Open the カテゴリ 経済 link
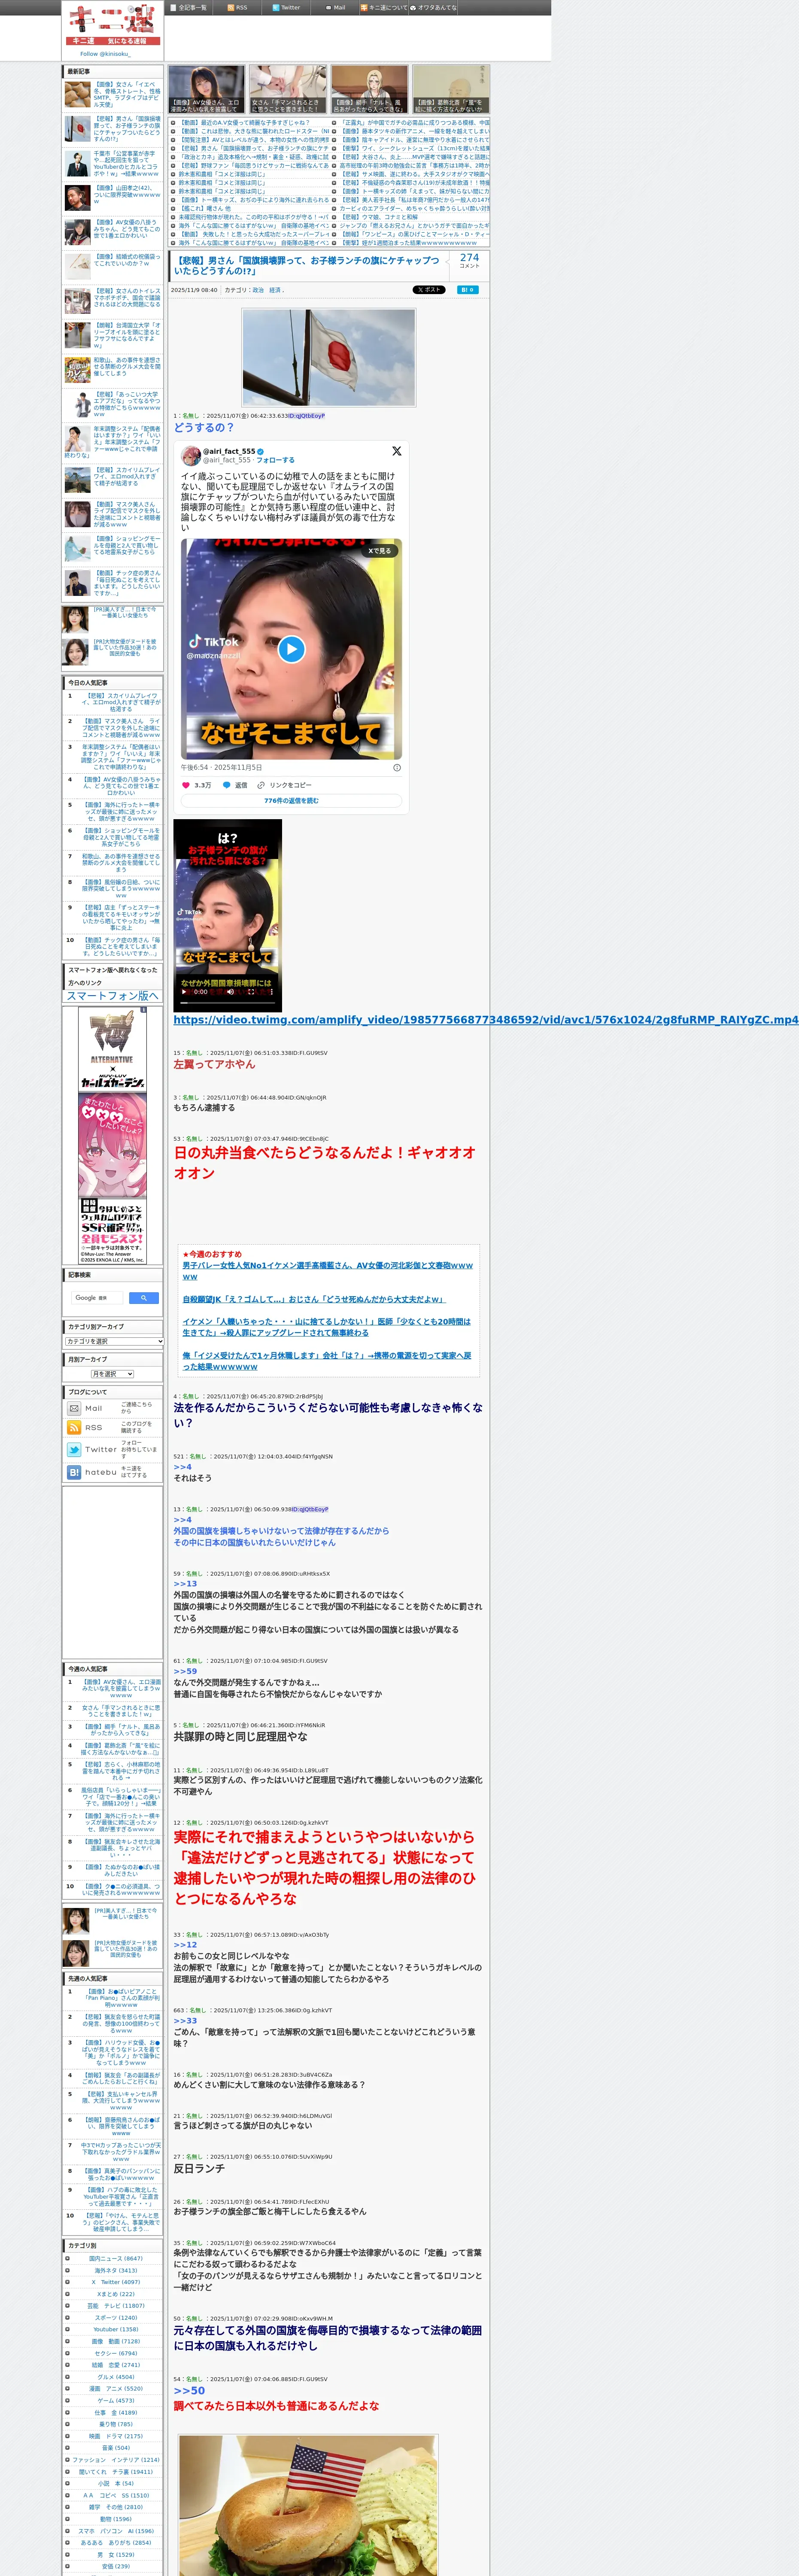The width and height of the screenshot is (799, 2576). (275, 290)
